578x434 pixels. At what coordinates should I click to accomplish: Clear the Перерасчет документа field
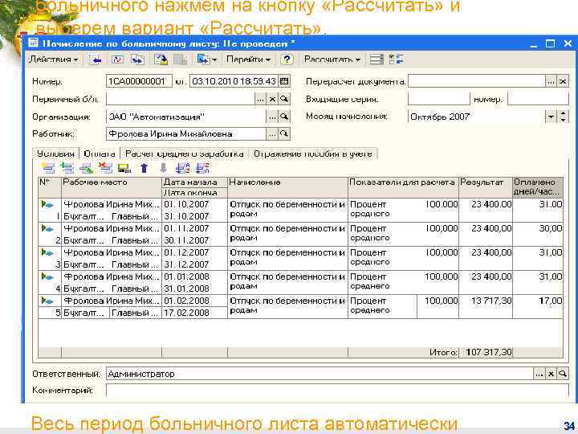(563, 81)
